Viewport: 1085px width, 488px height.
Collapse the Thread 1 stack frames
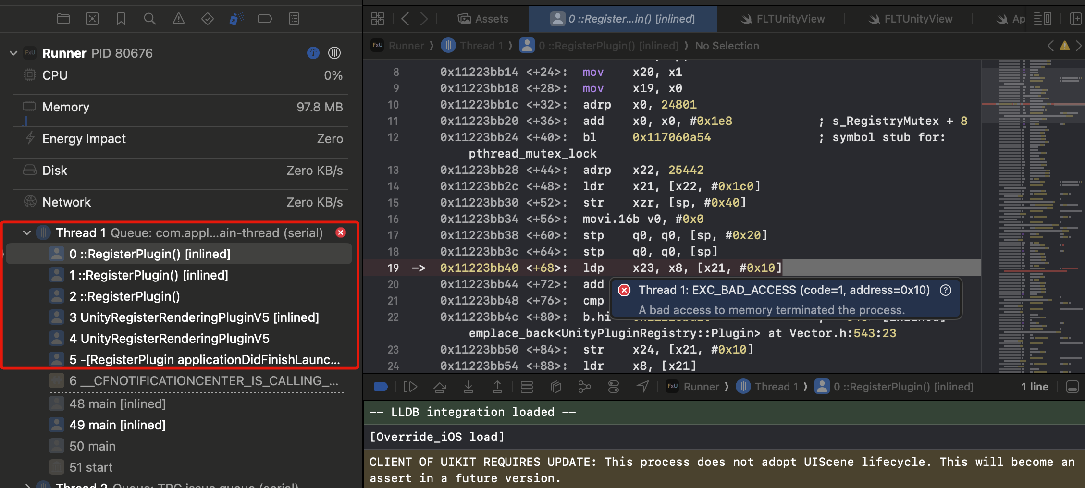point(27,233)
